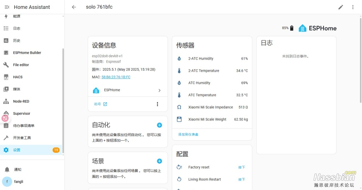Viewport: 362px width, 190px height.
Task: Click the 85% battery indicator
Action: 288,28
